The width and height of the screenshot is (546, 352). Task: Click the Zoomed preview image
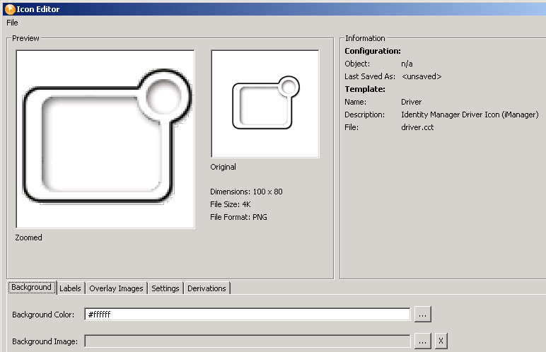(105, 139)
